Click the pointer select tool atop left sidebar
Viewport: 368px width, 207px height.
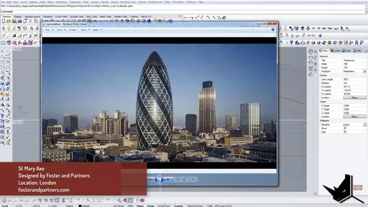(3, 51)
